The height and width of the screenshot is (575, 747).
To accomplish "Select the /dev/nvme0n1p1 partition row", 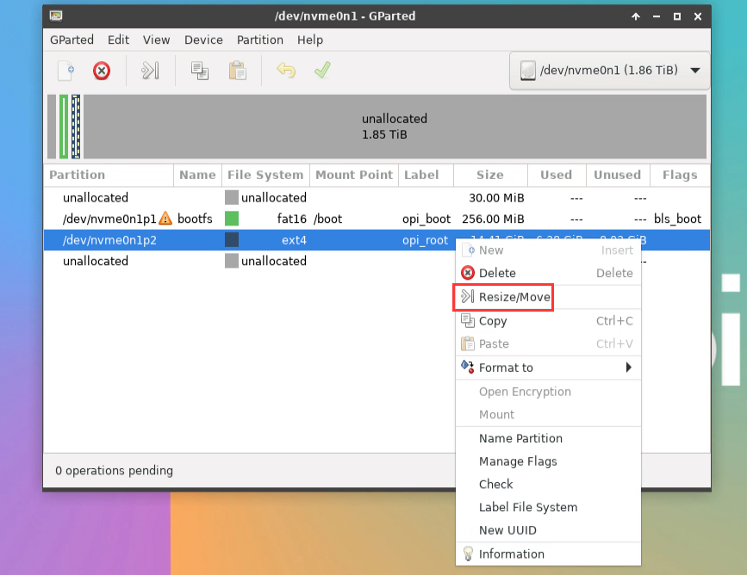I will (x=109, y=219).
